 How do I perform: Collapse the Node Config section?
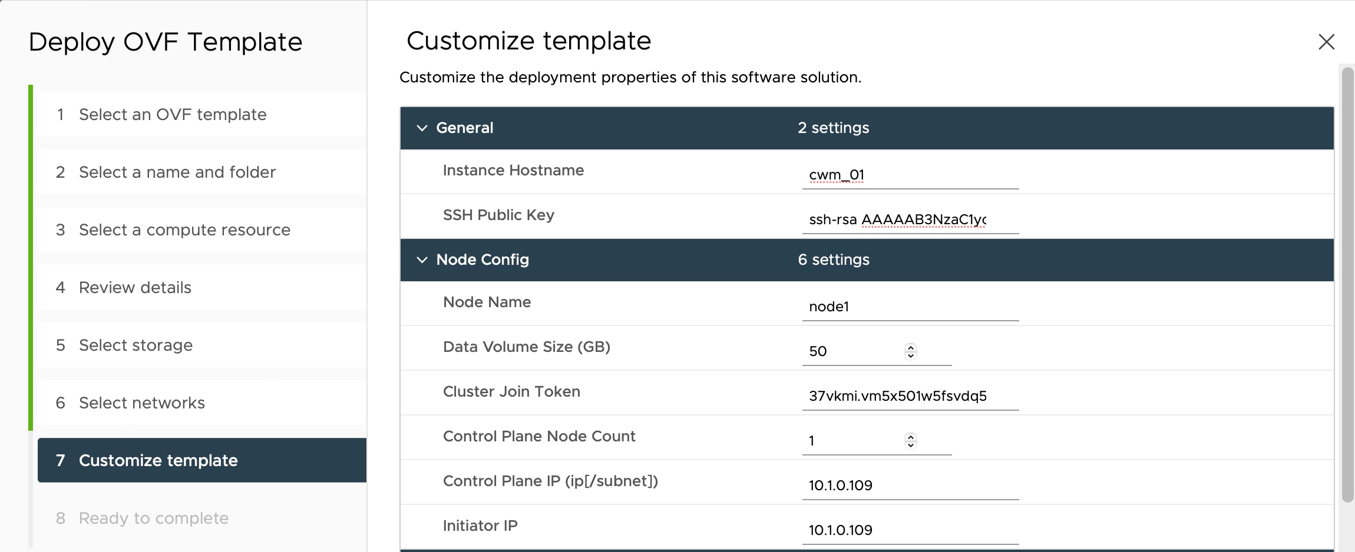point(422,260)
